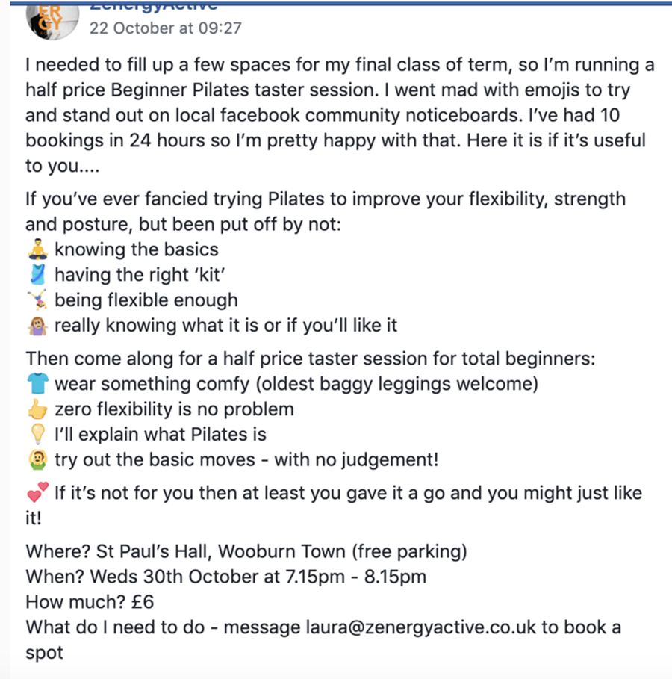Click the light bulb emoji beside 'I'll explain'
The image size is (672, 679).
point(37,434)
